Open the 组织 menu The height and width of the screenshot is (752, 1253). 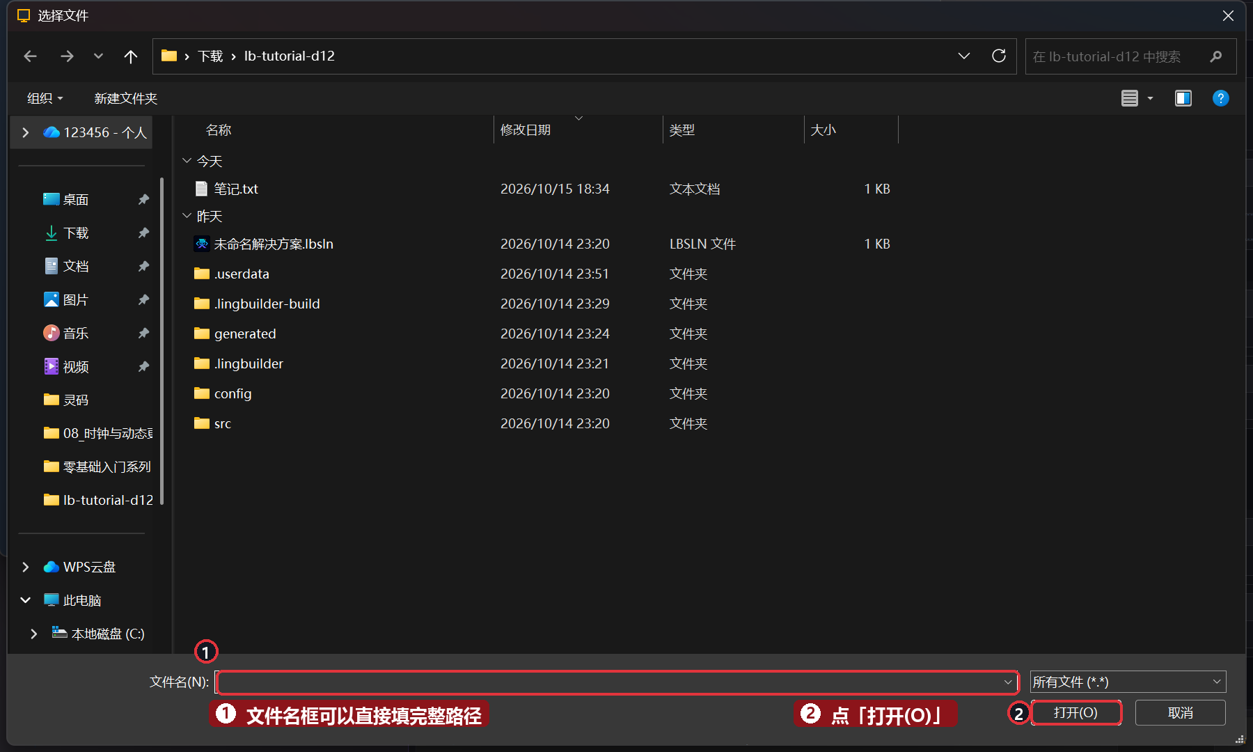click(x=45, y=98)
